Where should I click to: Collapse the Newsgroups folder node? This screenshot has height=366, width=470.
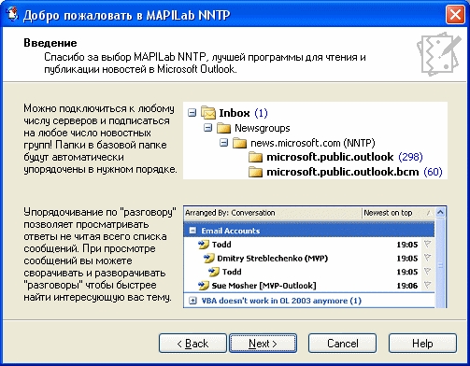(207, 128)
